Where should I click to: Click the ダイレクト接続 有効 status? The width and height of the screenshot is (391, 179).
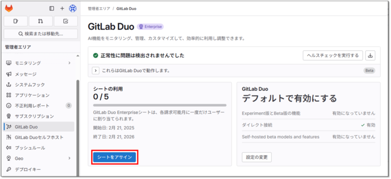point(368,125)
